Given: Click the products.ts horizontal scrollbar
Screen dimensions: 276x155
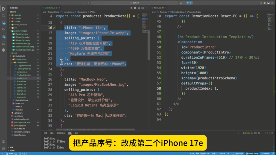Looking at the screenshot, I should pyautogui.click(x=95, y=129).
